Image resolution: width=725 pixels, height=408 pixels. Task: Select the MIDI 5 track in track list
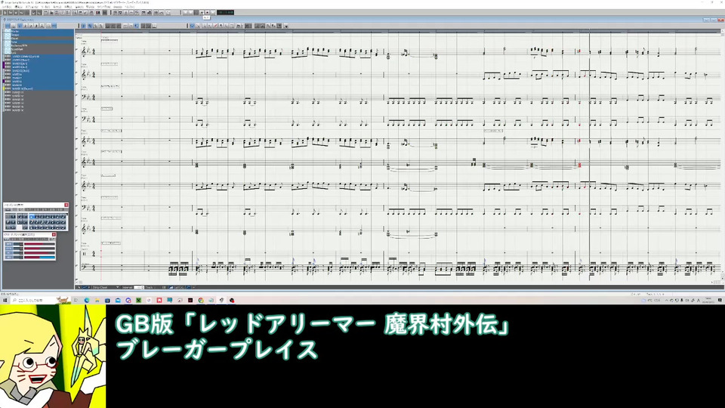(x=39, y=71)
